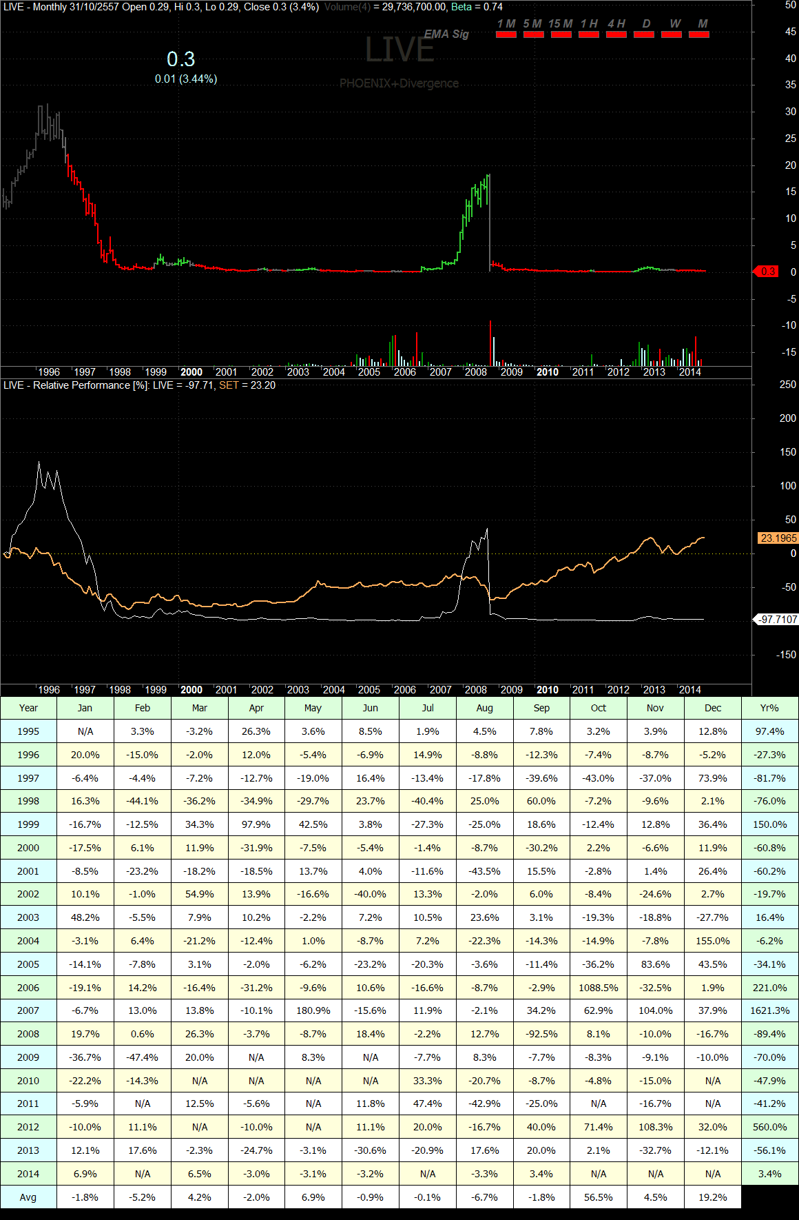Click the 71.4% cell for Oct 2012
This screenshot has height=1220, width=799.
click(x=599, y=1127)
